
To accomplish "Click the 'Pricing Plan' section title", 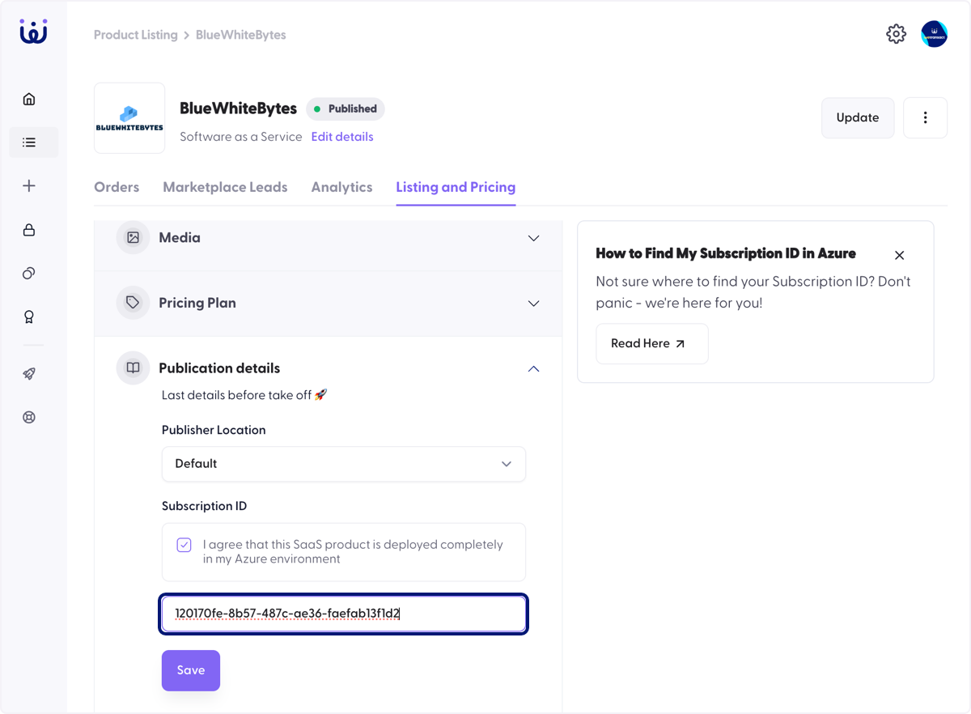I will (197, 303).
